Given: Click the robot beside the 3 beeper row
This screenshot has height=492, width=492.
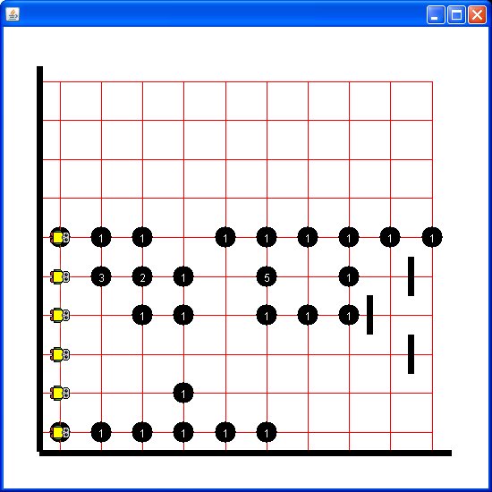Looking at the screenshot, I should point(60,276).
